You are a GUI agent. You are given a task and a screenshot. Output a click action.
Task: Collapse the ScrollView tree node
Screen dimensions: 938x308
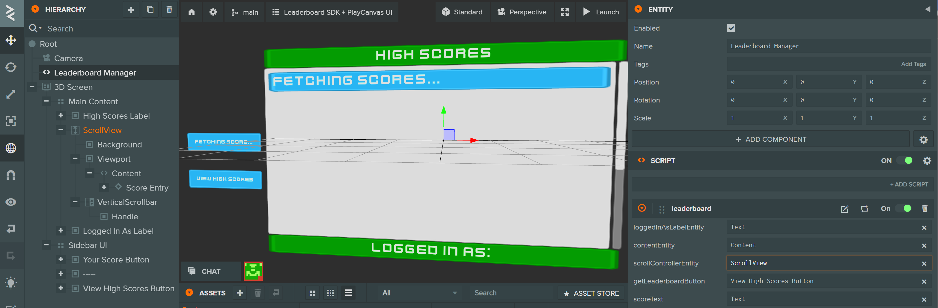click(x=61, y=130)
